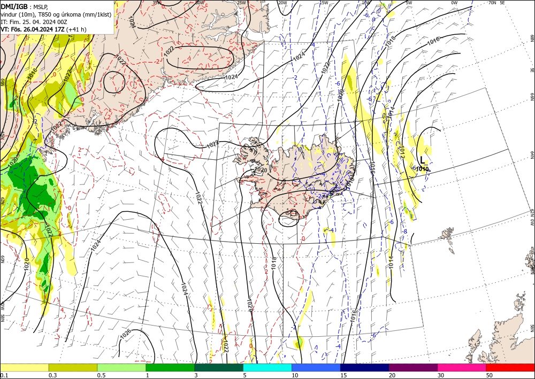Click the 'L' low pressure marker
Screen dimensions: 535x379
click(423, 160)
